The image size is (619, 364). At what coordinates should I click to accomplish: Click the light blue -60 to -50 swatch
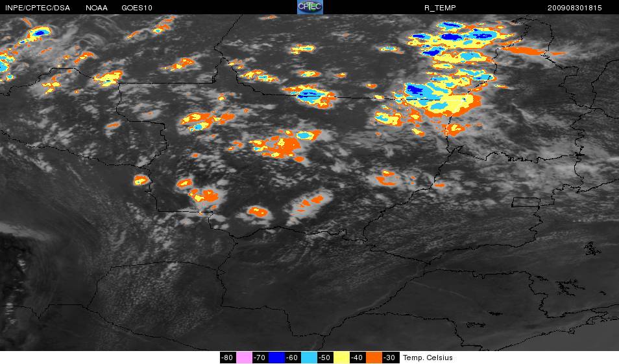(x=309, y=358)
